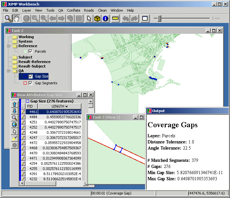Maximize the Task 2 (View 2) window
This screenshot has width=230, height=198.
(141, 117)
